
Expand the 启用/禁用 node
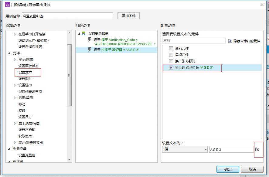click(15, 98)
